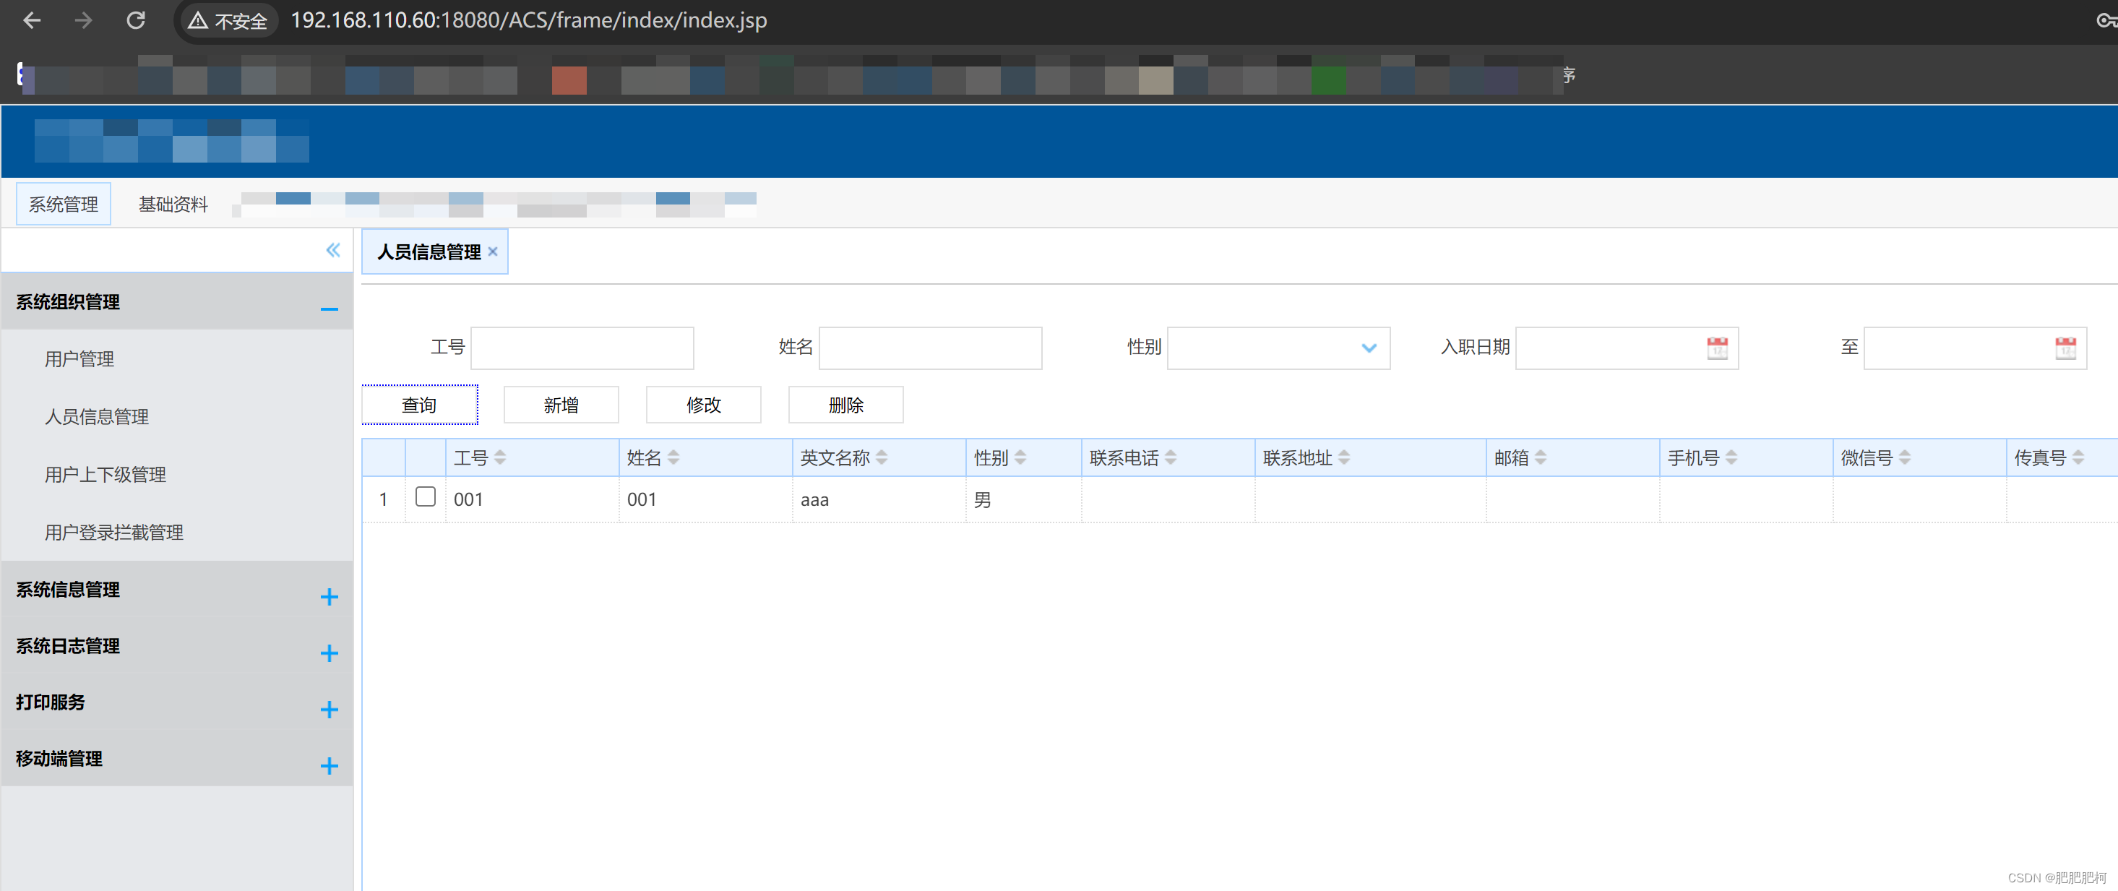
Task: Sort table by 传真号 column arrows
Action: click(x=2078, y=458)
